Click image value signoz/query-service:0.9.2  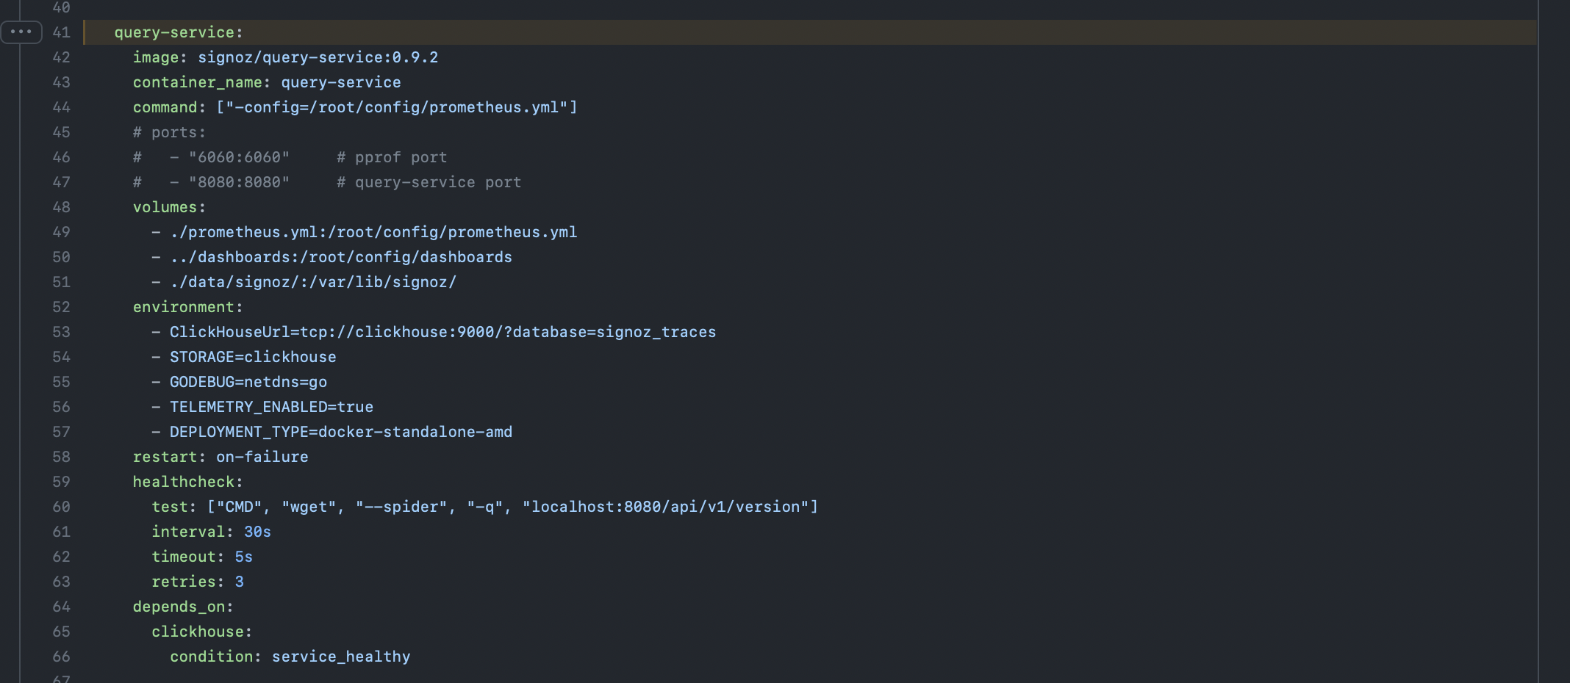point(318,57)
